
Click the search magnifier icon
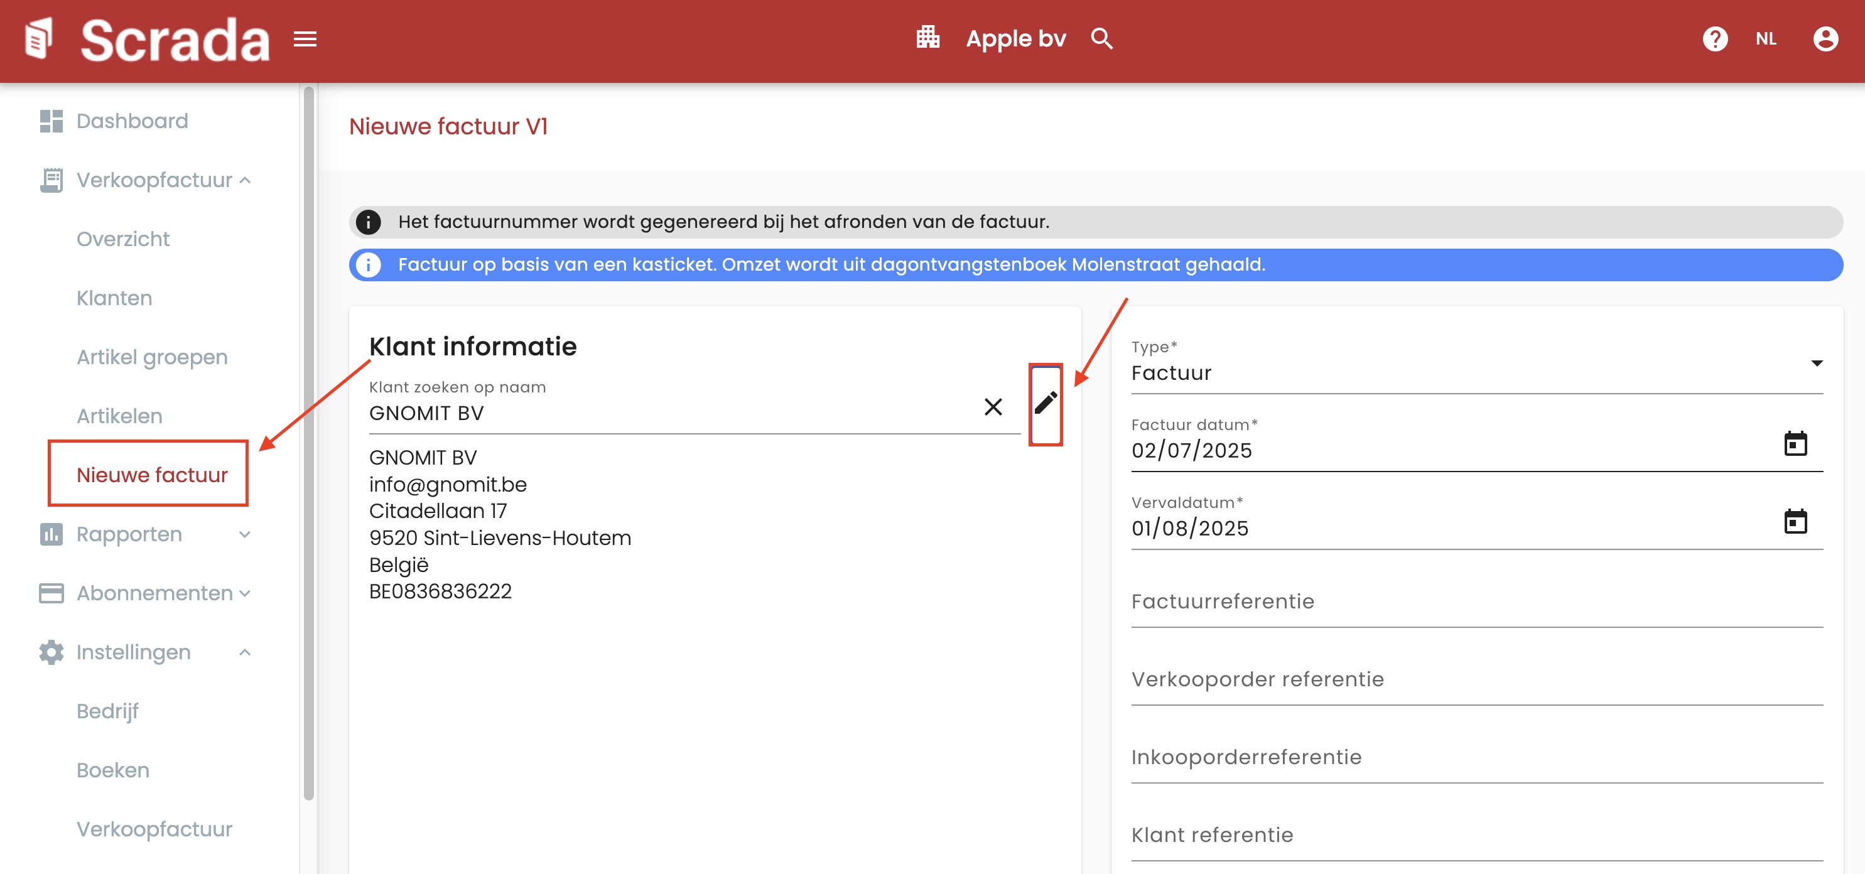point(1101,39)
